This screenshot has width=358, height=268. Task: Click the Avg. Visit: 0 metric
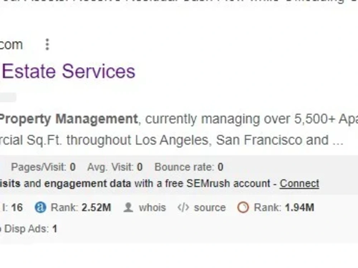pyautogui.click(x=115, y=167)
